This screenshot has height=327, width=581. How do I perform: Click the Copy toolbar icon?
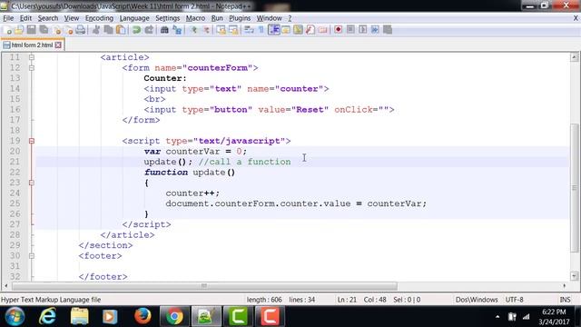point(108,30)
